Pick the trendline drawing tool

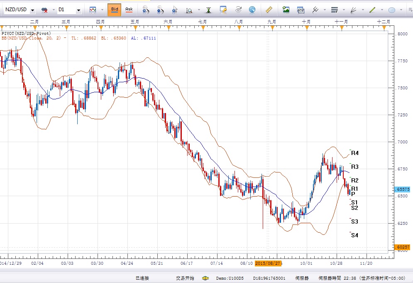coord(372,9)
